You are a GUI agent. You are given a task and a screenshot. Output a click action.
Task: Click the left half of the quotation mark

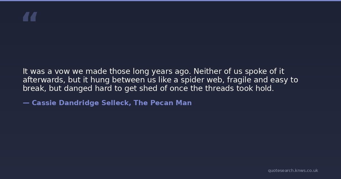(26, 17)
